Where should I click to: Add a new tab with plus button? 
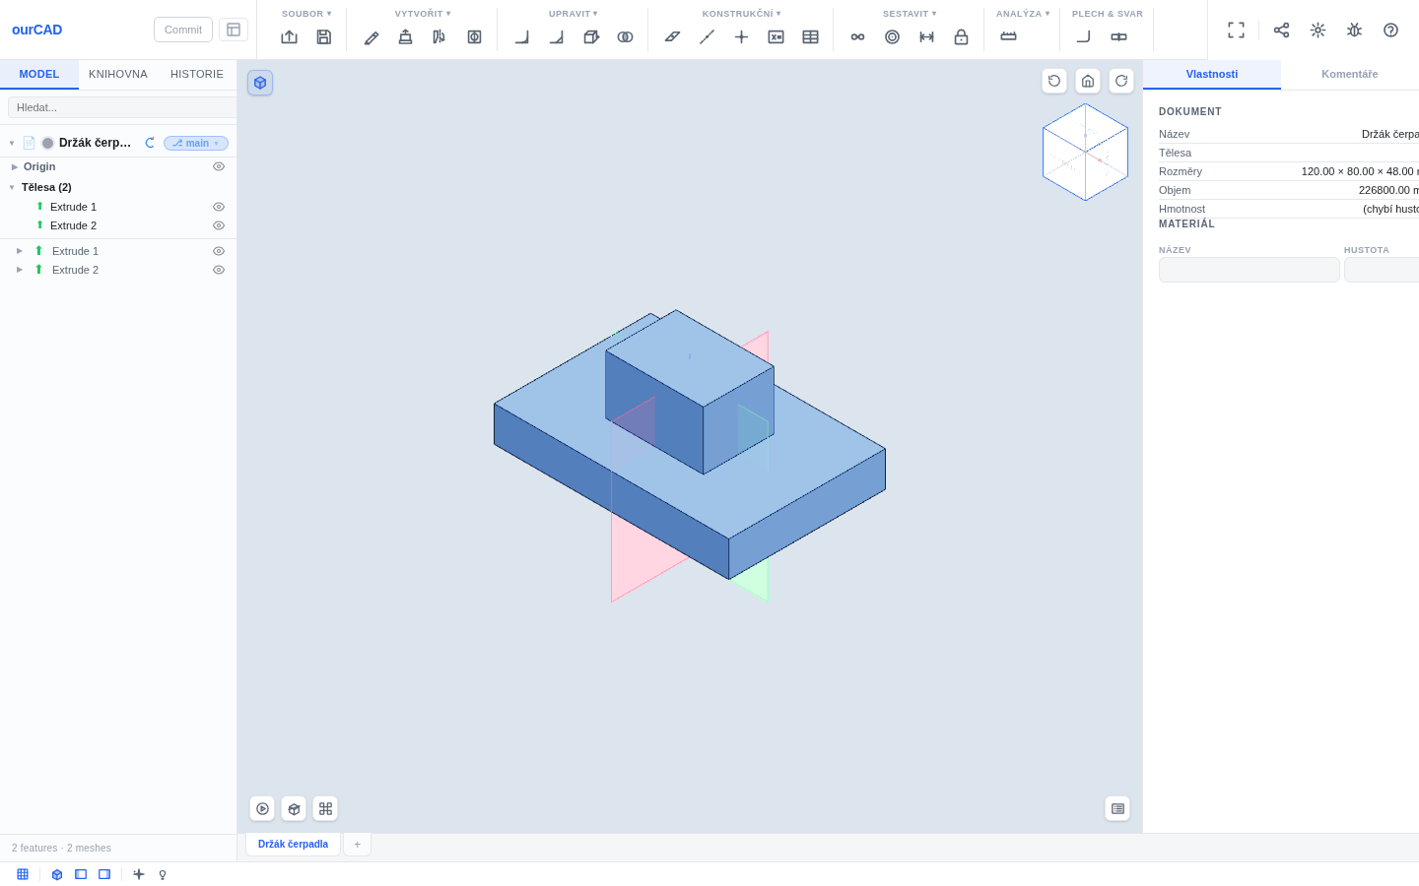[x=358, y=845]
